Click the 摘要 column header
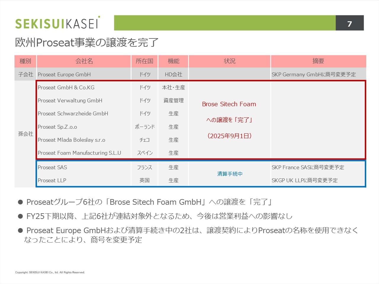The image size is (379, 284). coord(318,61)
